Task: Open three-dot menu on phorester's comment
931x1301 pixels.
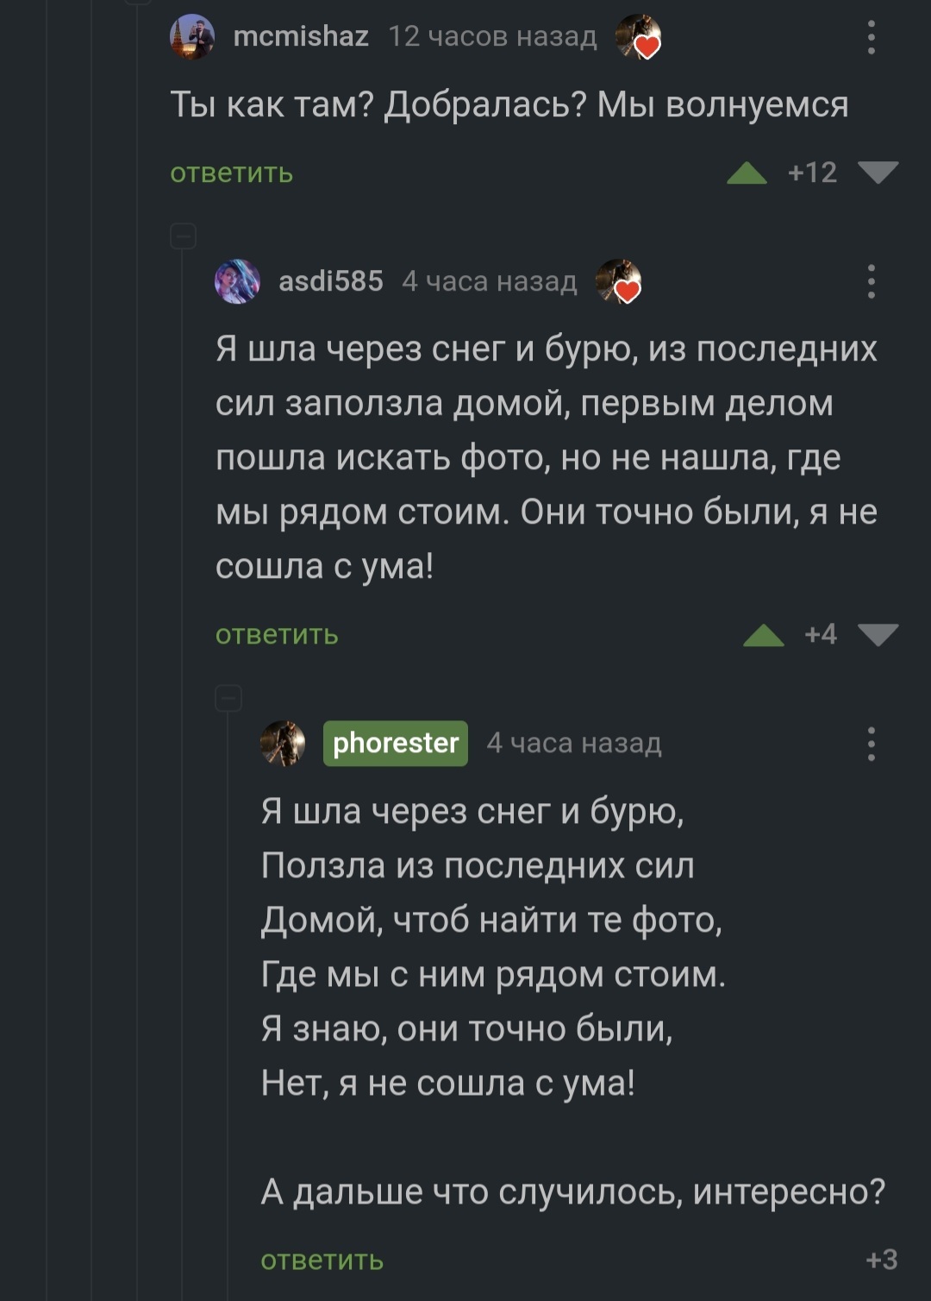Action: pos(872,744)
